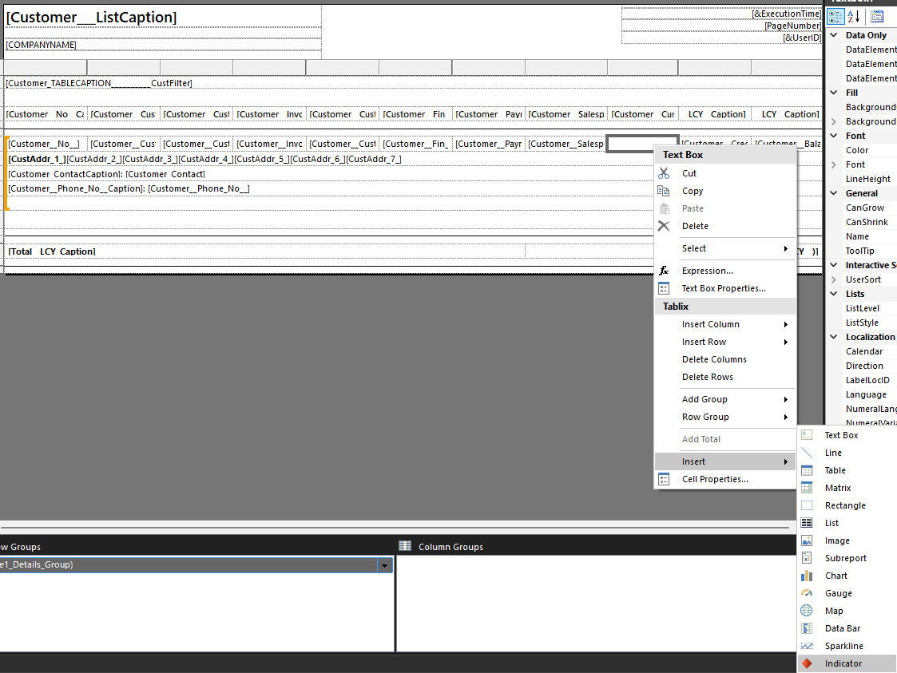Image resolution: width=897 pixels, height=673 pixels.
Task: Open the Expression editor from the context menu
Action: tap(706, 270)
